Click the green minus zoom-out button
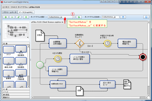Screen dimensions: 152x101 pos(12,17)
